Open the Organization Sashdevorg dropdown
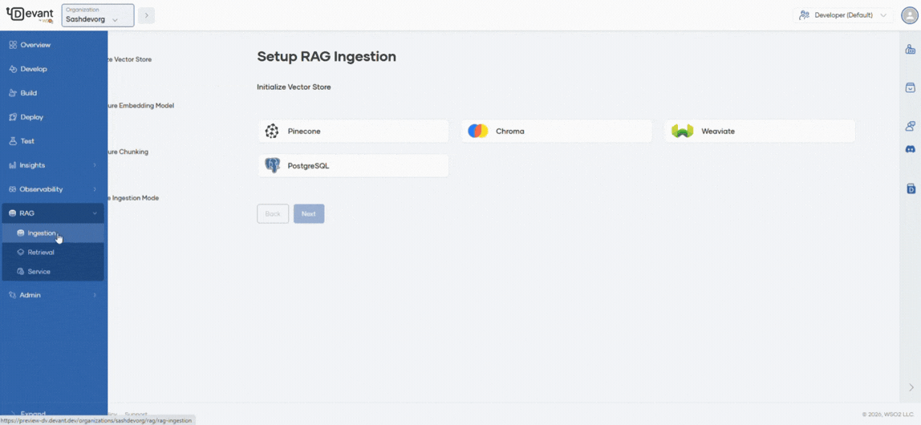921x425 pixels. pos(98,15)
